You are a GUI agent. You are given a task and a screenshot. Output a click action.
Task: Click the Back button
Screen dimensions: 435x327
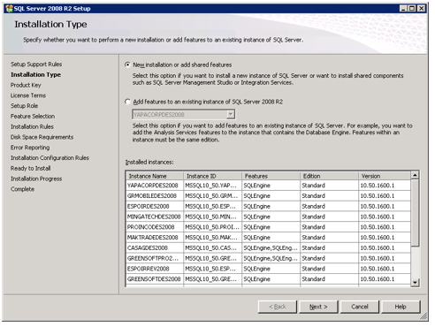(278, 307)
